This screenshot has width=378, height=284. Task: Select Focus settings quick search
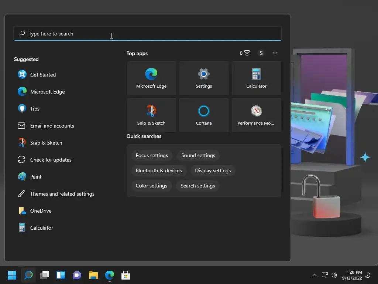pyautogui.click(x=152, y=156)
